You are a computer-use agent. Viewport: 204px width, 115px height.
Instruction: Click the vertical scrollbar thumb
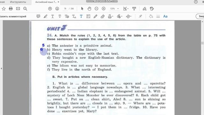click(202, 43)
